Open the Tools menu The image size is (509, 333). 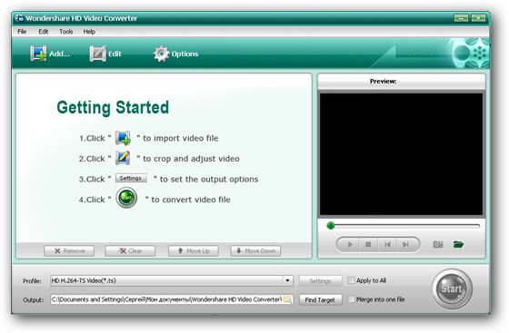pyautogui.click(x=65, y=32)
